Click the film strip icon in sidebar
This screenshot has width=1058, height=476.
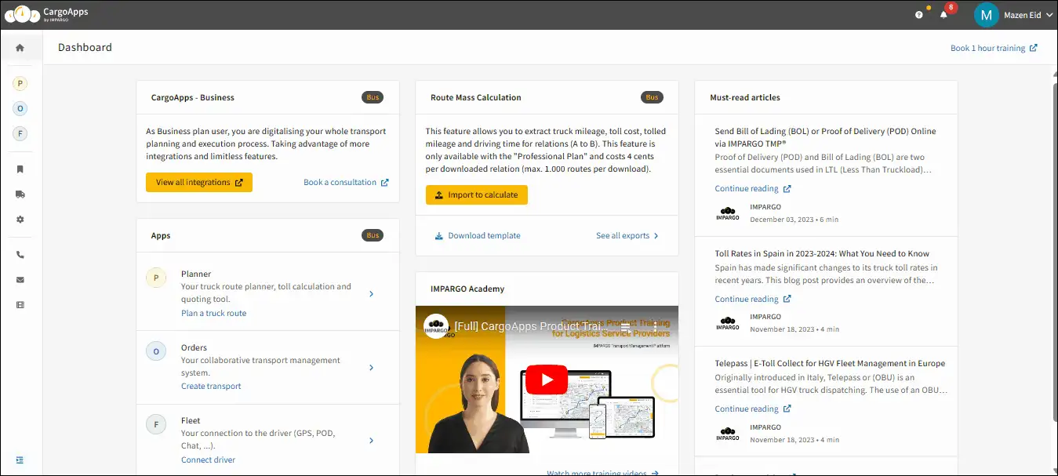click(20, 304)
